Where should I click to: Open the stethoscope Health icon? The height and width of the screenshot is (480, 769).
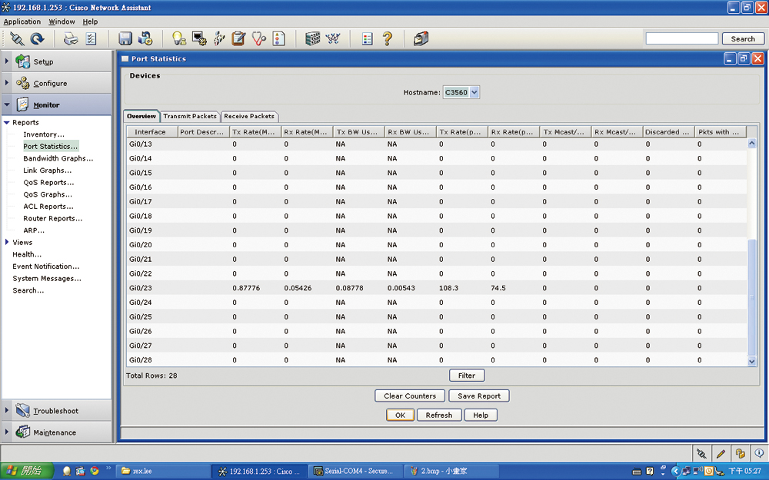coord(259,38)
